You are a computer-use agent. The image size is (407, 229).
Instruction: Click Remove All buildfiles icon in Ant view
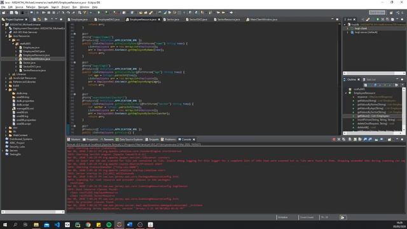coord(387,19)
